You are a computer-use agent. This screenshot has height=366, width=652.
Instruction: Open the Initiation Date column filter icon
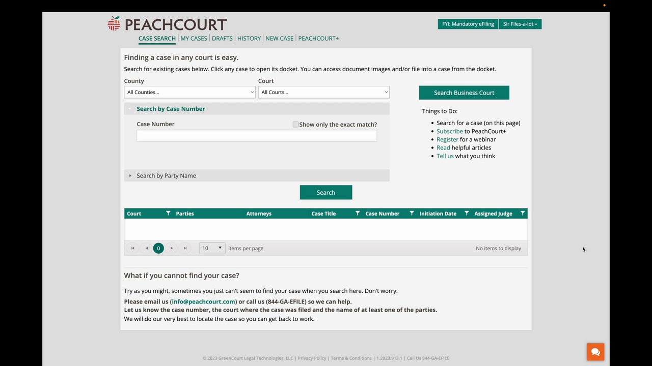point(467,213)
